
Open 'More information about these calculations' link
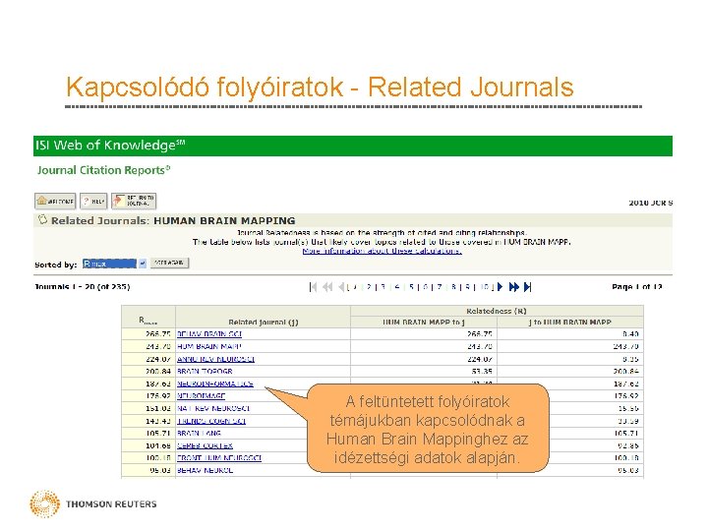click(x=382, y=251)
